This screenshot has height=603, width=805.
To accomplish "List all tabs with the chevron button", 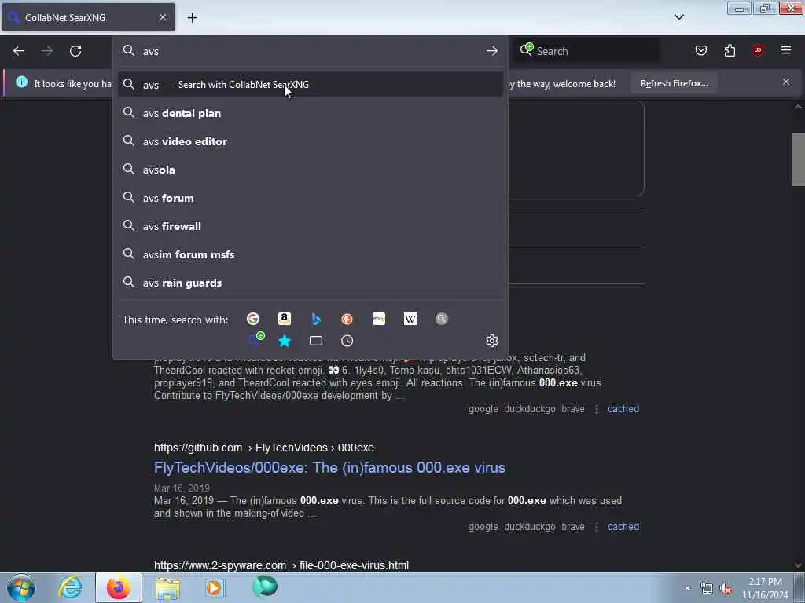I will [679, 17].
